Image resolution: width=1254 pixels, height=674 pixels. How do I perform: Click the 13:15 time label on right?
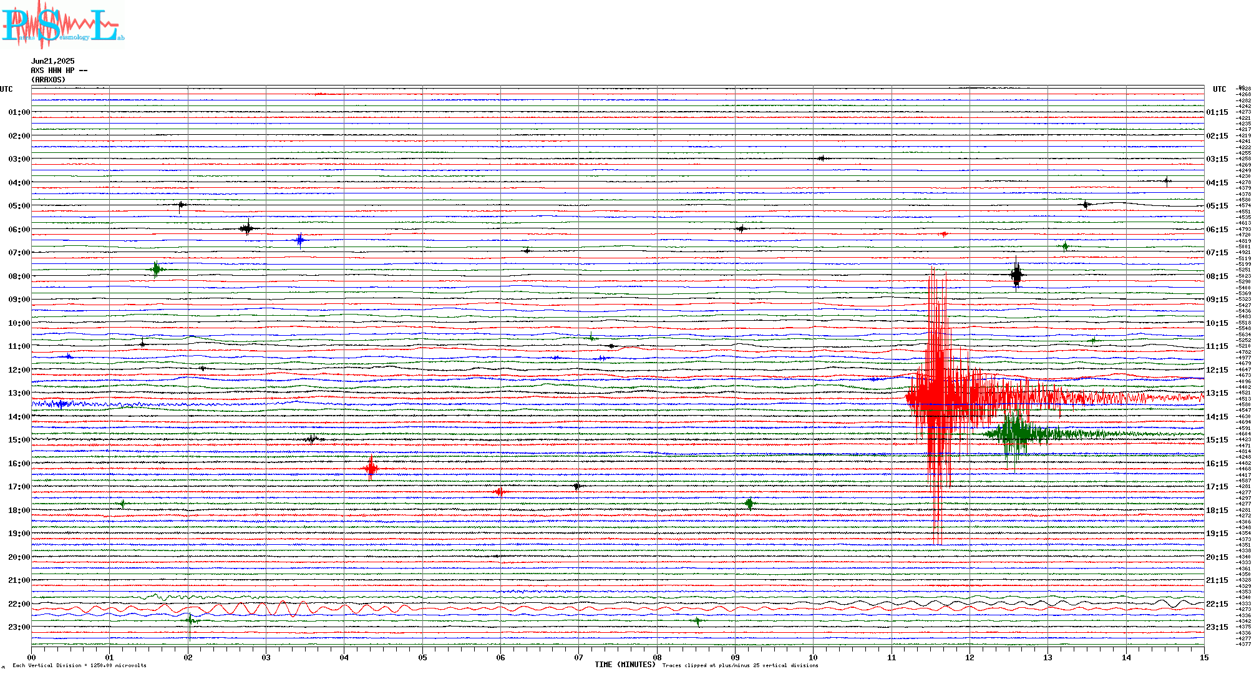(x=1217, y=393)
